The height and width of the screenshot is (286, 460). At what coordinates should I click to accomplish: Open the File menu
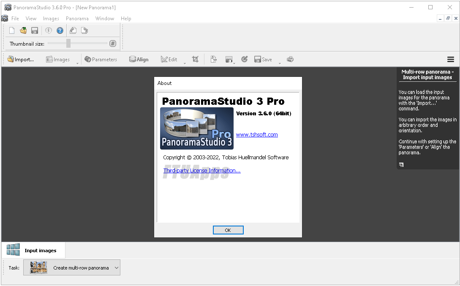15,19
